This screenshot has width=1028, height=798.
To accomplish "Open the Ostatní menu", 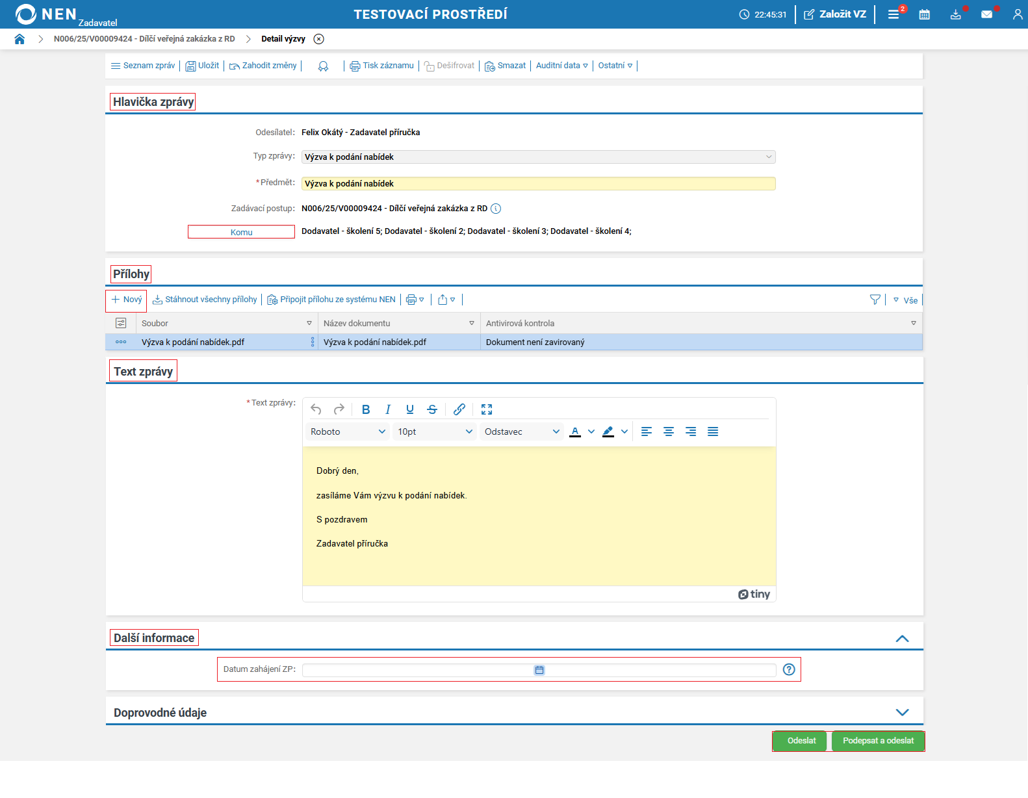I will coord(615,66).
